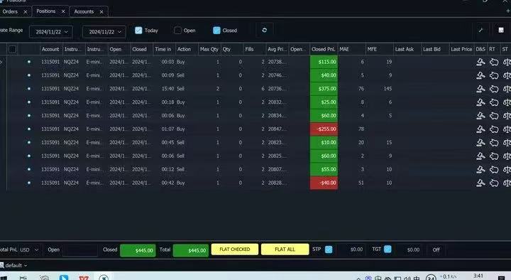Viewport: 511px width, 280px height.
Task: Click the export icon at top right
Action: (x=501, y=30)
